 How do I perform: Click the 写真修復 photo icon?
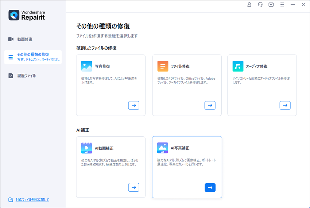(x=87, y=66)
